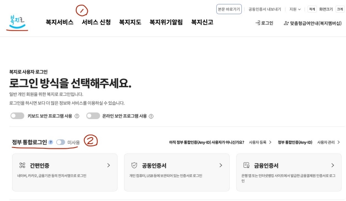Click the 복지로 사용자 로그인 text
Screen dimensions: 346x201
(x=29, y=72)
